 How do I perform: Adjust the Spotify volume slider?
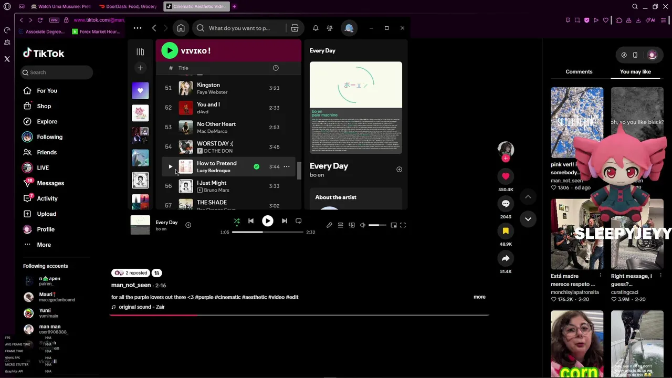tap(377, 225)
